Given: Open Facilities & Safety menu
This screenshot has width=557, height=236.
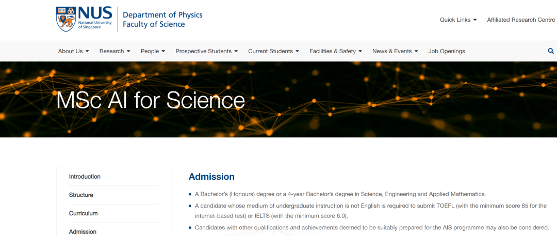Looking at the screenshot, I should point(335,51).
